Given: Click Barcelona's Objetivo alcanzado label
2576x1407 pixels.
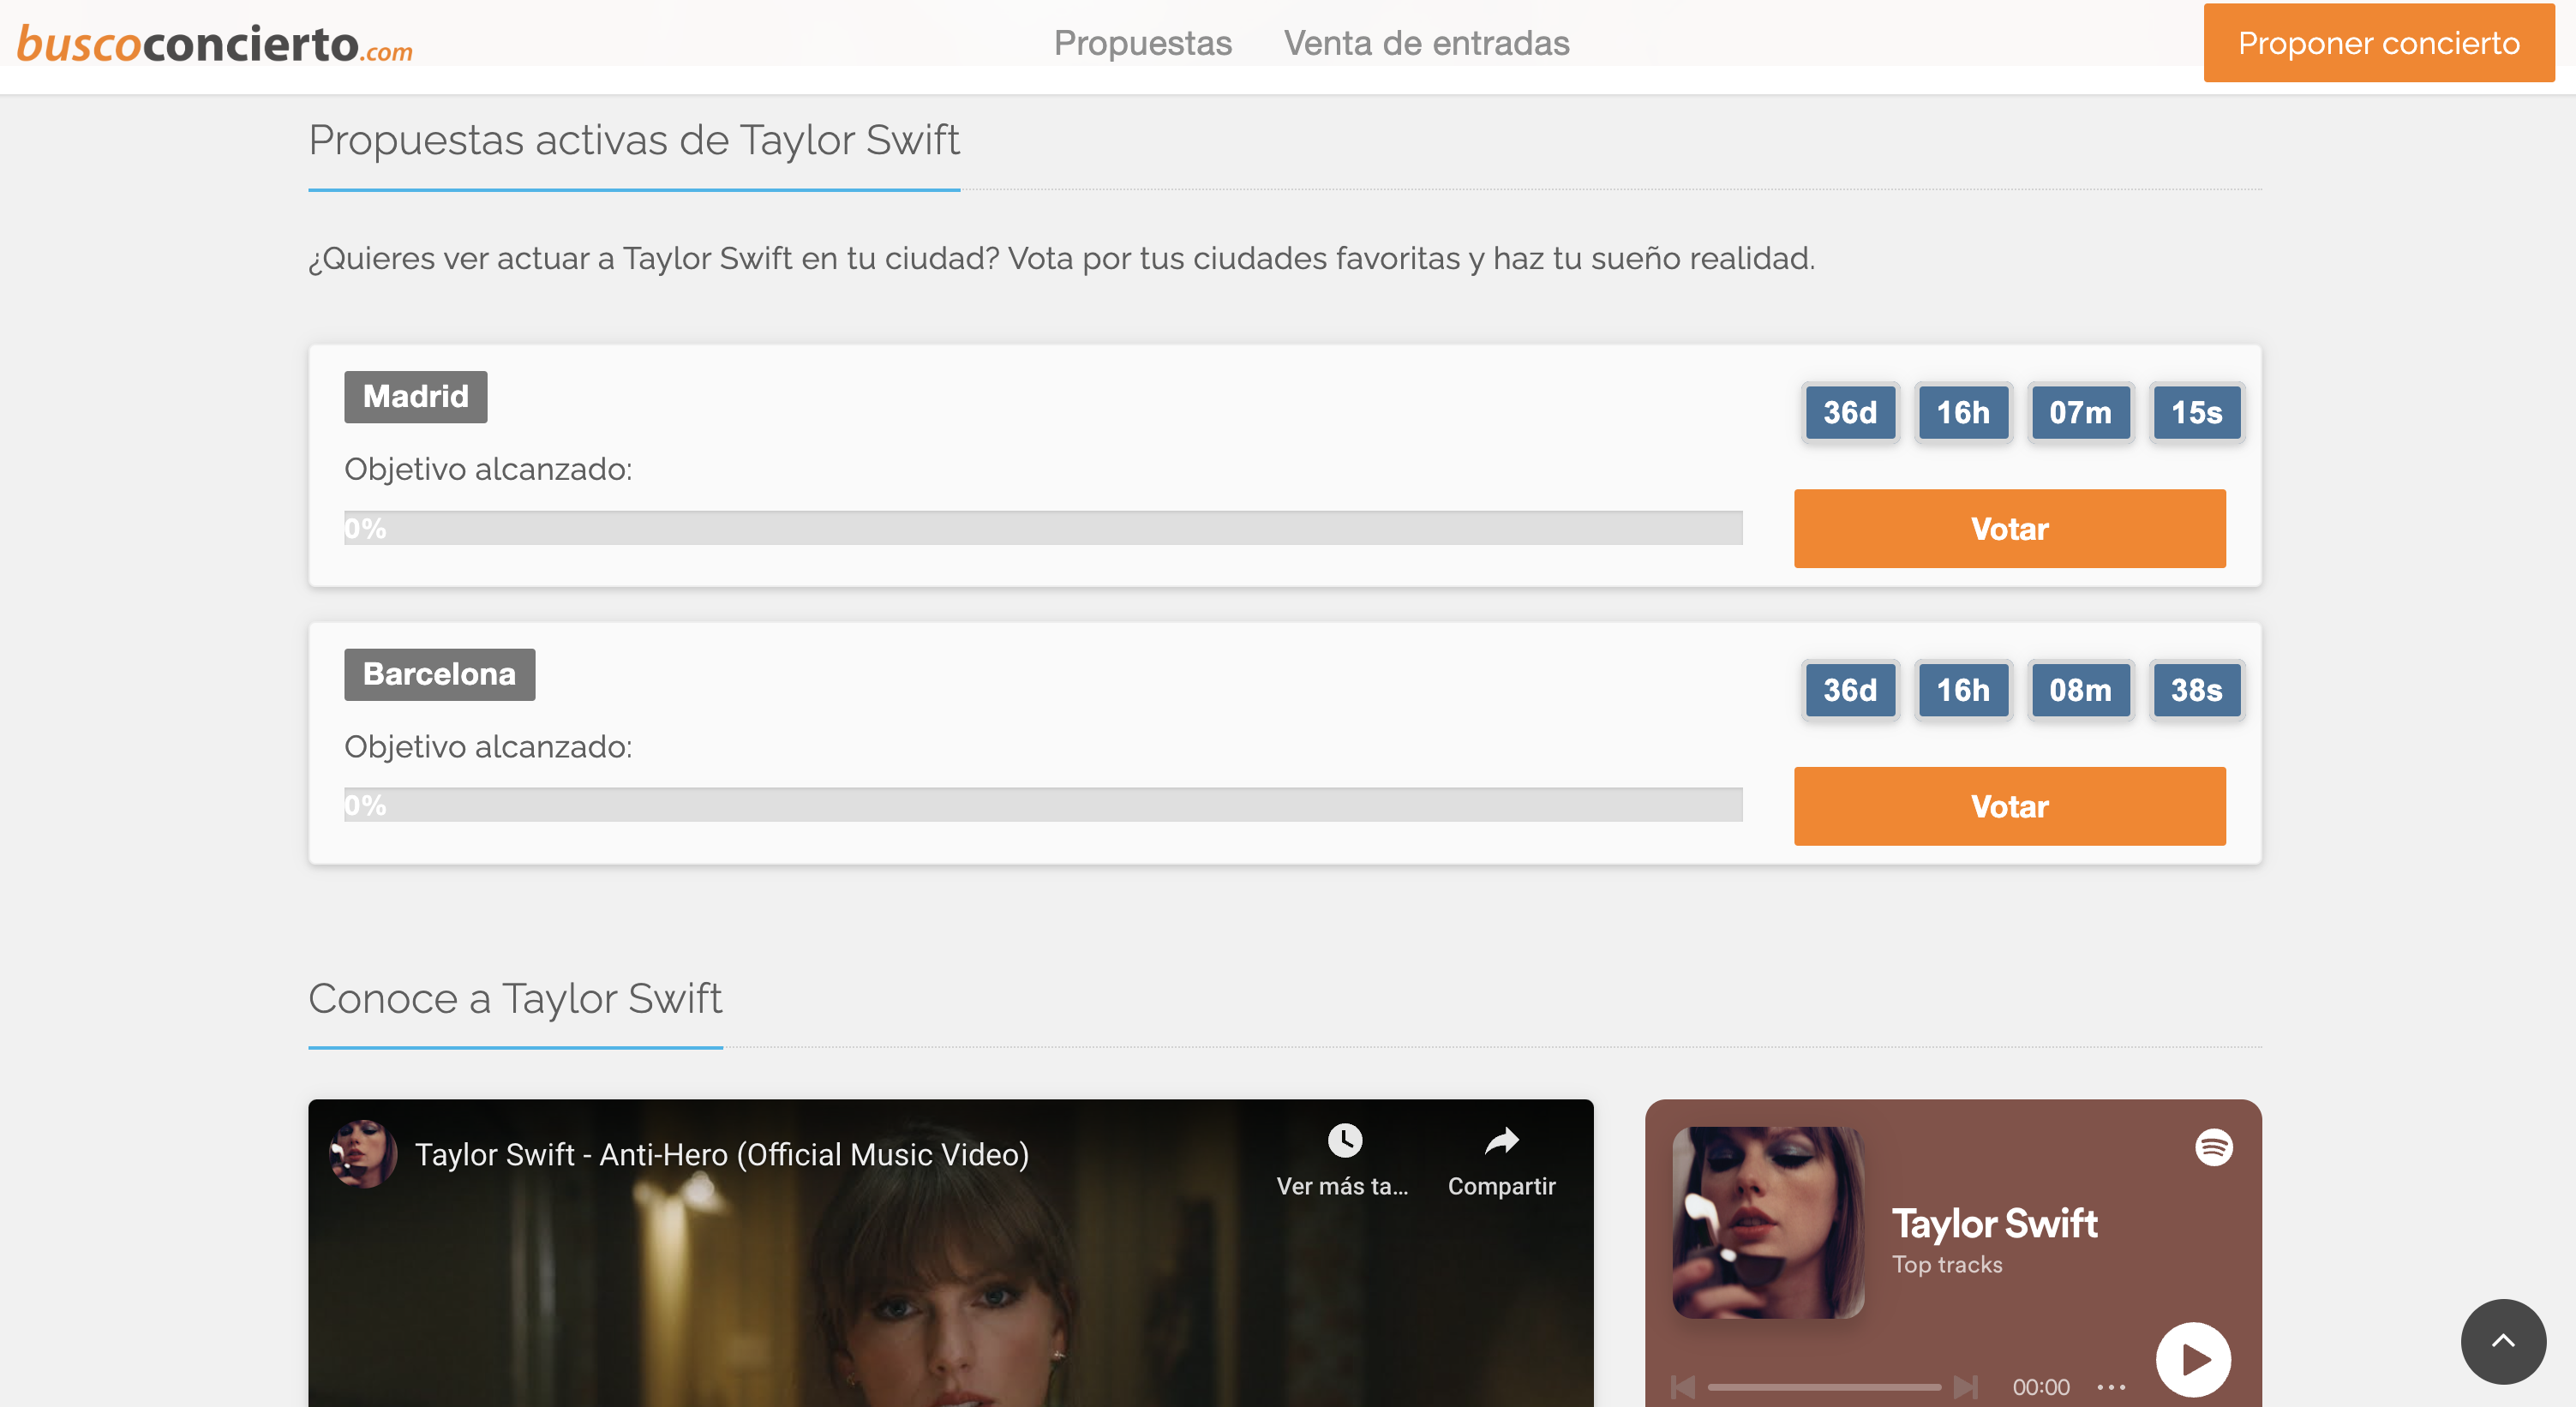Looking at the screenshot, I should coord(488,747).
